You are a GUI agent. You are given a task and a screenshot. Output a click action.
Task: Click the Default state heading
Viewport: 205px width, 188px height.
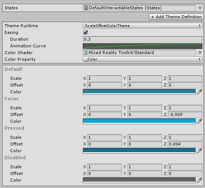(13, 69)
